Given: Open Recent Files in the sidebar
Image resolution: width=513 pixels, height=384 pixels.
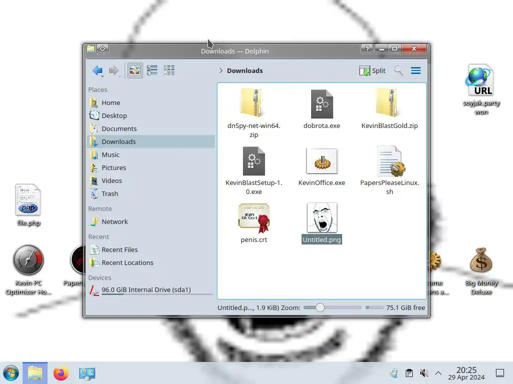Looking at the screenshot, I should click(x=151, y=250).
